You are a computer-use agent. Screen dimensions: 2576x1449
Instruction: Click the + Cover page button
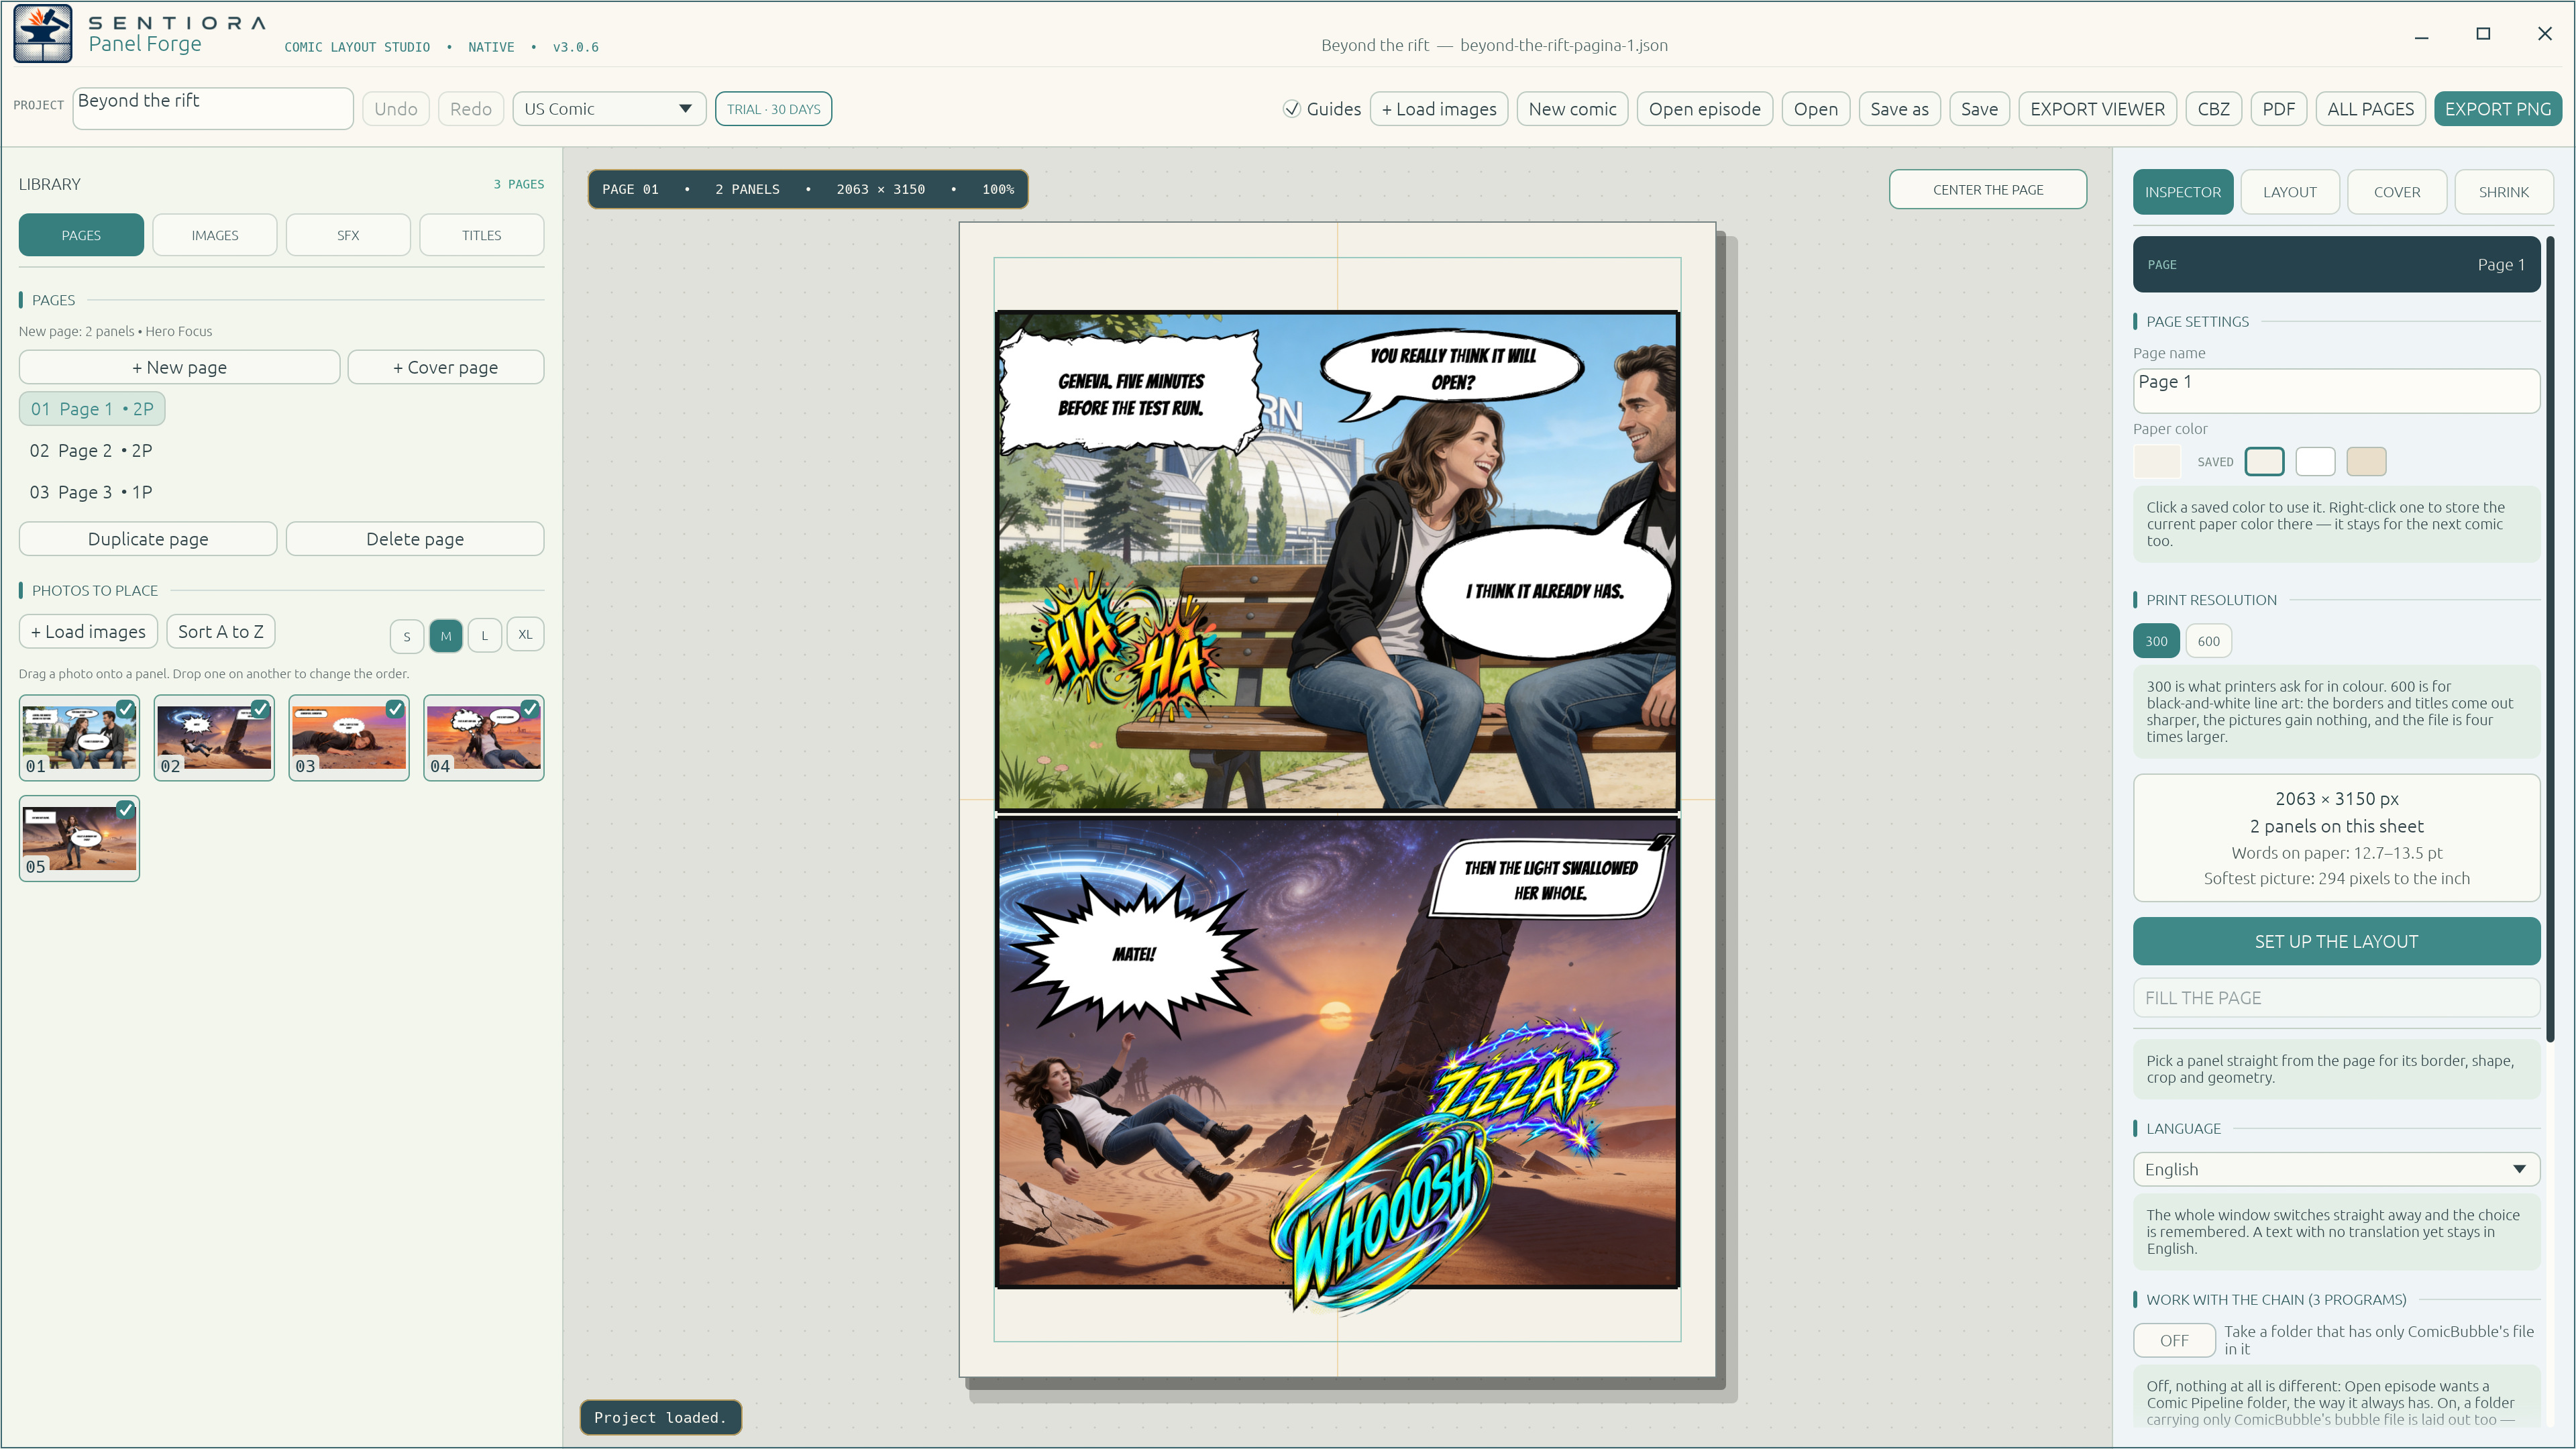pos(446,367)
